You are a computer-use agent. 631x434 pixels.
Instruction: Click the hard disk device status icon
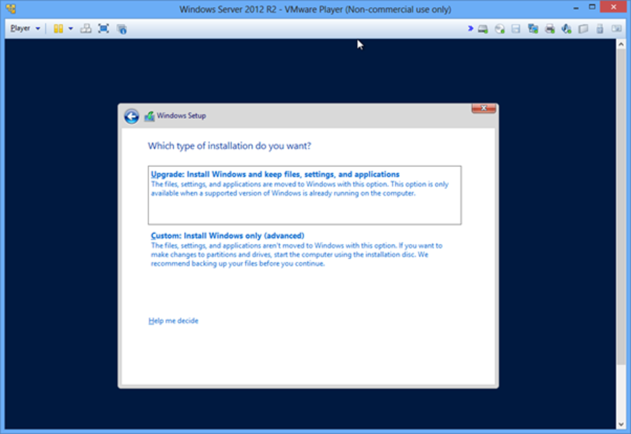tap(482, 28)
